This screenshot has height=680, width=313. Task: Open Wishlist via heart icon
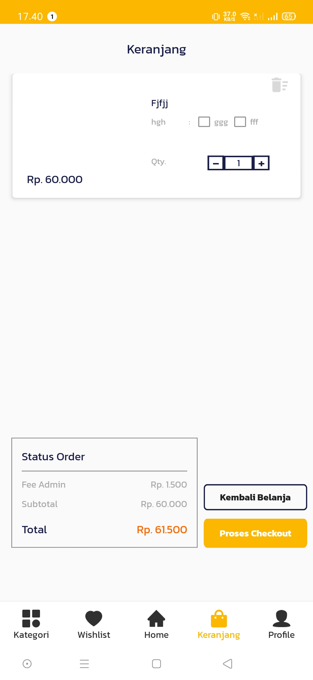click(94, 618)
